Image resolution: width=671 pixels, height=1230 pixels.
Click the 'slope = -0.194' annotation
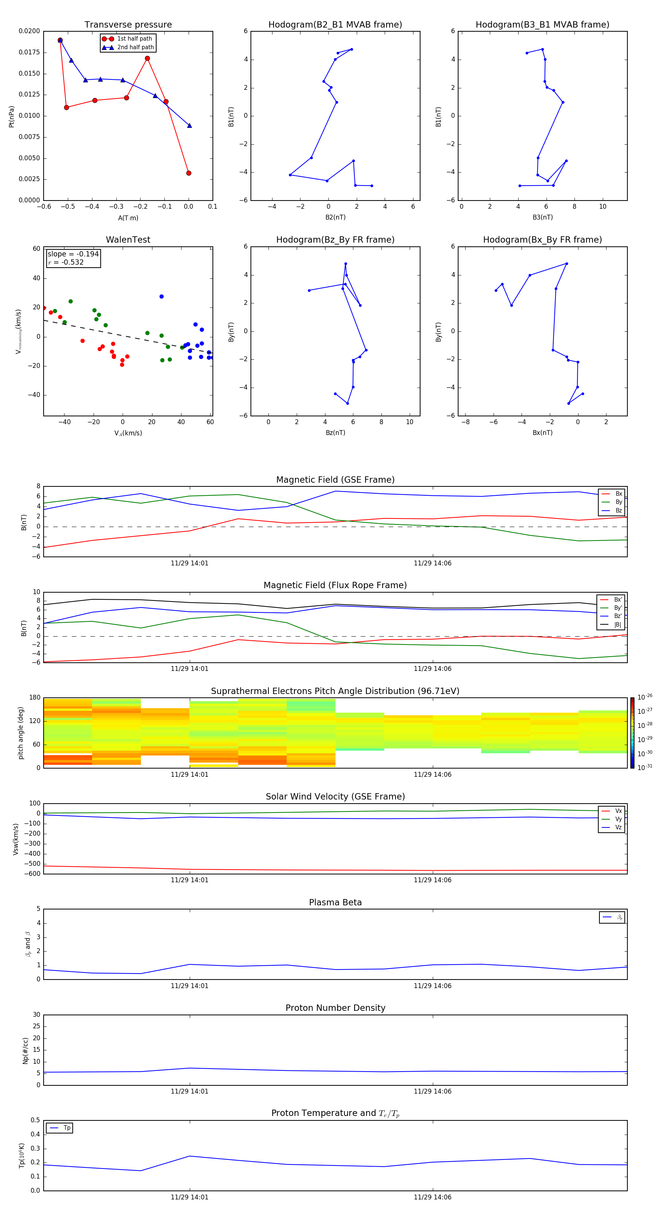click(x=73, y=254)
